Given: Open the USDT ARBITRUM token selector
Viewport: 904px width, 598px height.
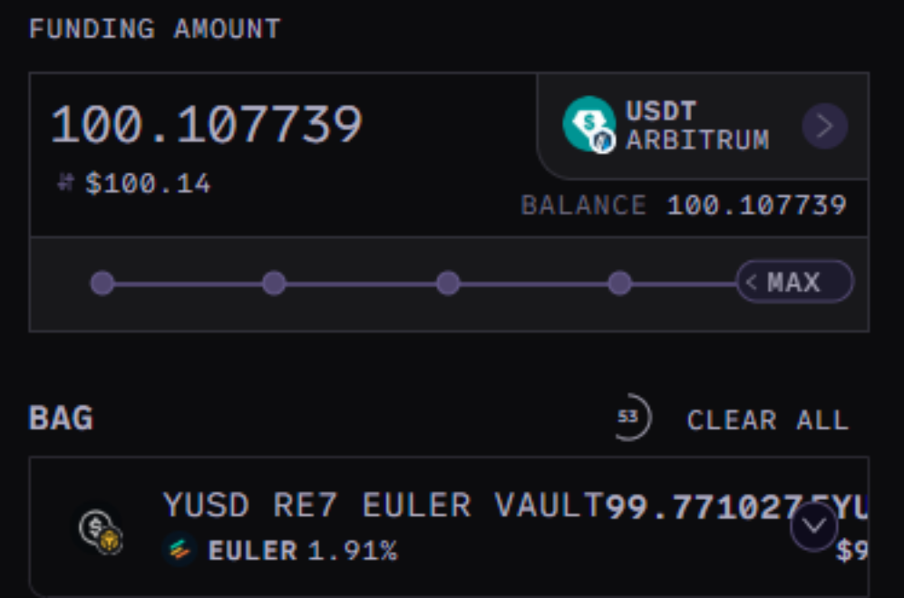Looking at the screenshot, I should [696, 126].
